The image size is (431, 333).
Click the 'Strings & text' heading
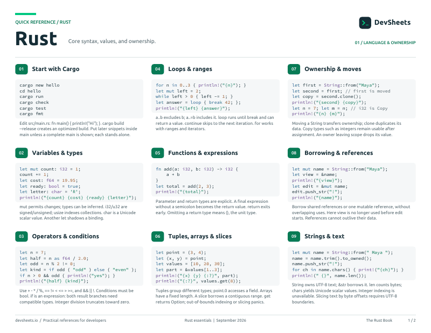click(324, 236)
